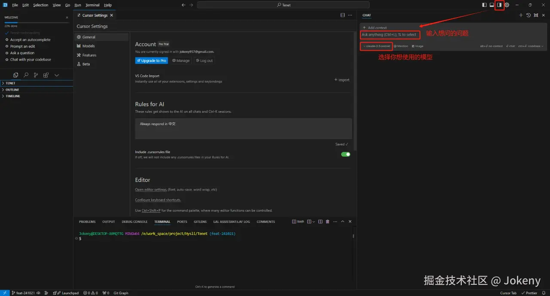Select the General settings section
550x296 pixels.
[x=101, y=37]
